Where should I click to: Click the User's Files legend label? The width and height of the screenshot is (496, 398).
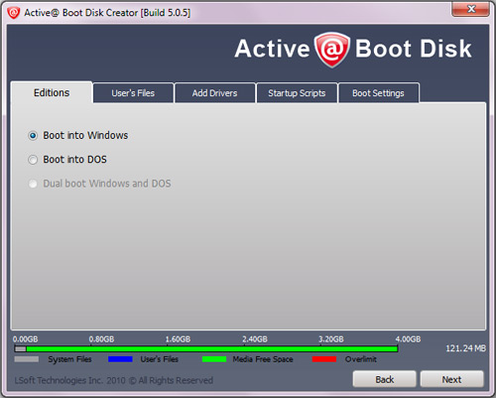click(160, 359)
